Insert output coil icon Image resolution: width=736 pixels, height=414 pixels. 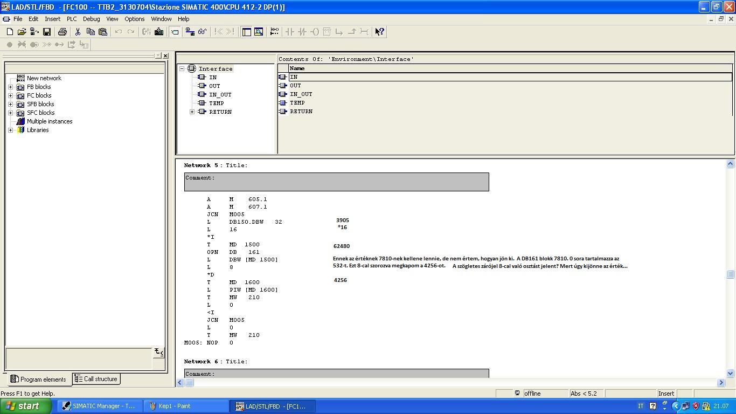pos(315,32)
